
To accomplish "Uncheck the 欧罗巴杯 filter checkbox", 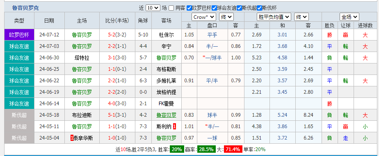I will pos(189,8).
